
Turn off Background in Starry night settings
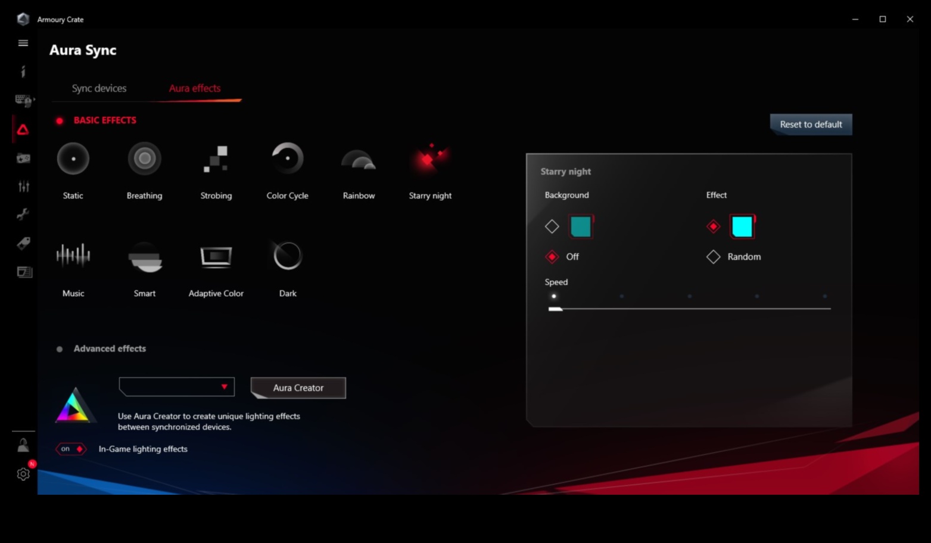point(552,256)
